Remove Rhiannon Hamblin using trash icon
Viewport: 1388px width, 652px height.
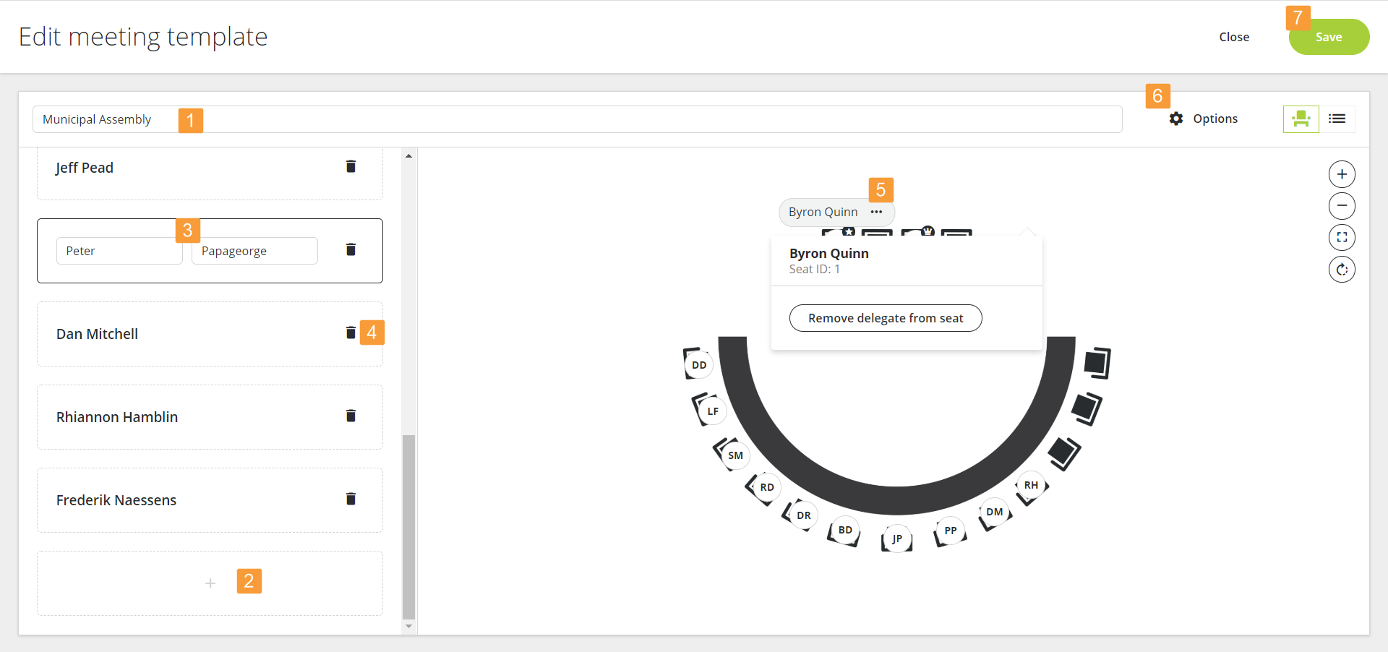[x=351, y=416]
